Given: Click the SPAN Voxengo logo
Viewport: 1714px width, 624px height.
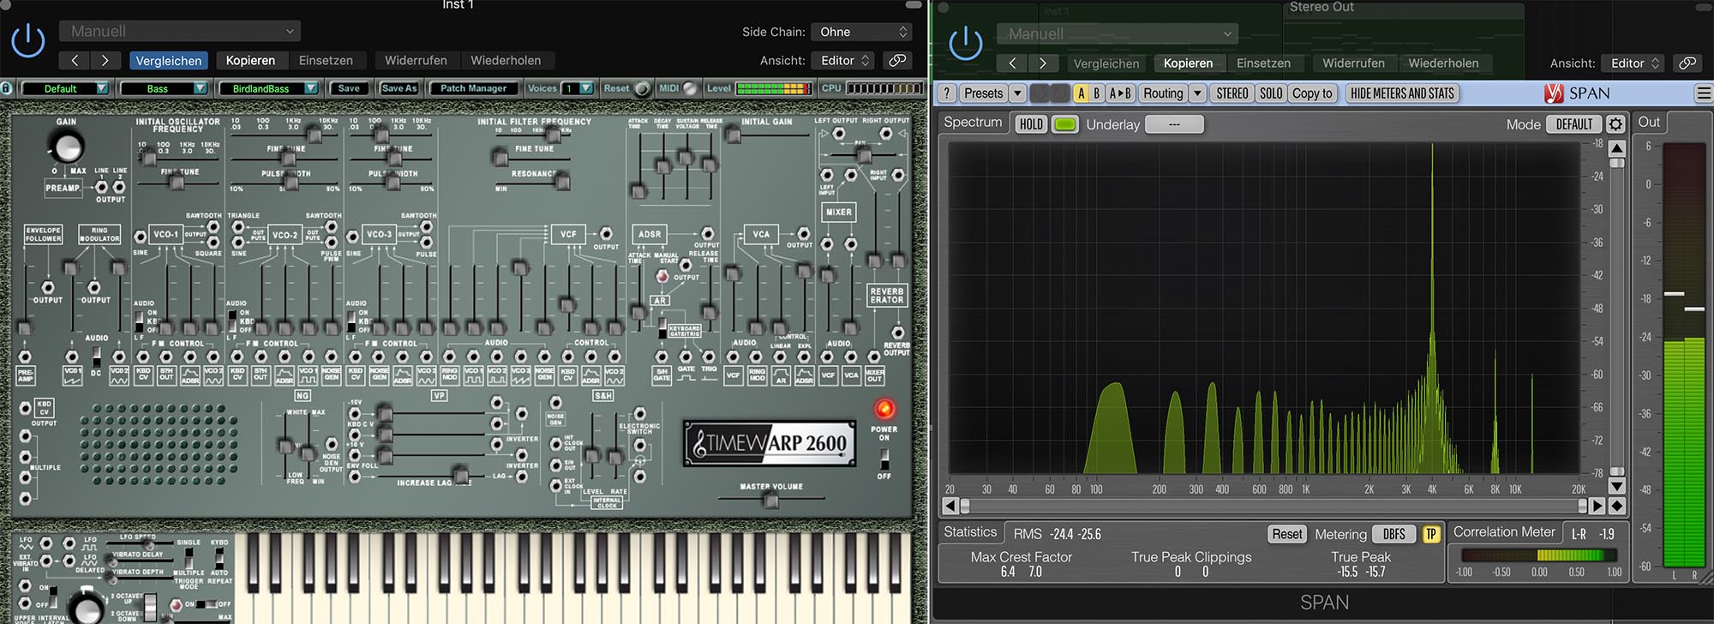Looking at the screenshot, I should tap(1554, 93).
